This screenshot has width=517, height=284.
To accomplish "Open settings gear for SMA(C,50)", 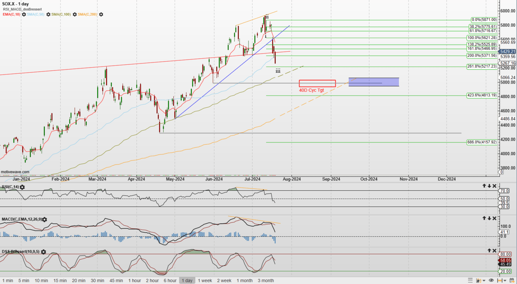I will point(48,14).
